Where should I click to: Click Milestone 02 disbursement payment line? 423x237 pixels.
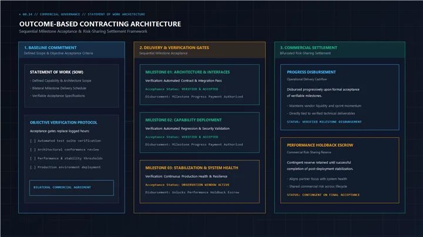[194, 145]
